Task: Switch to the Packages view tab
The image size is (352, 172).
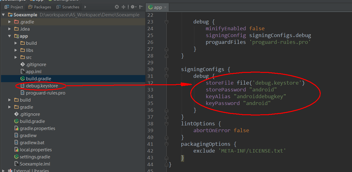Action: pos(39,7)
